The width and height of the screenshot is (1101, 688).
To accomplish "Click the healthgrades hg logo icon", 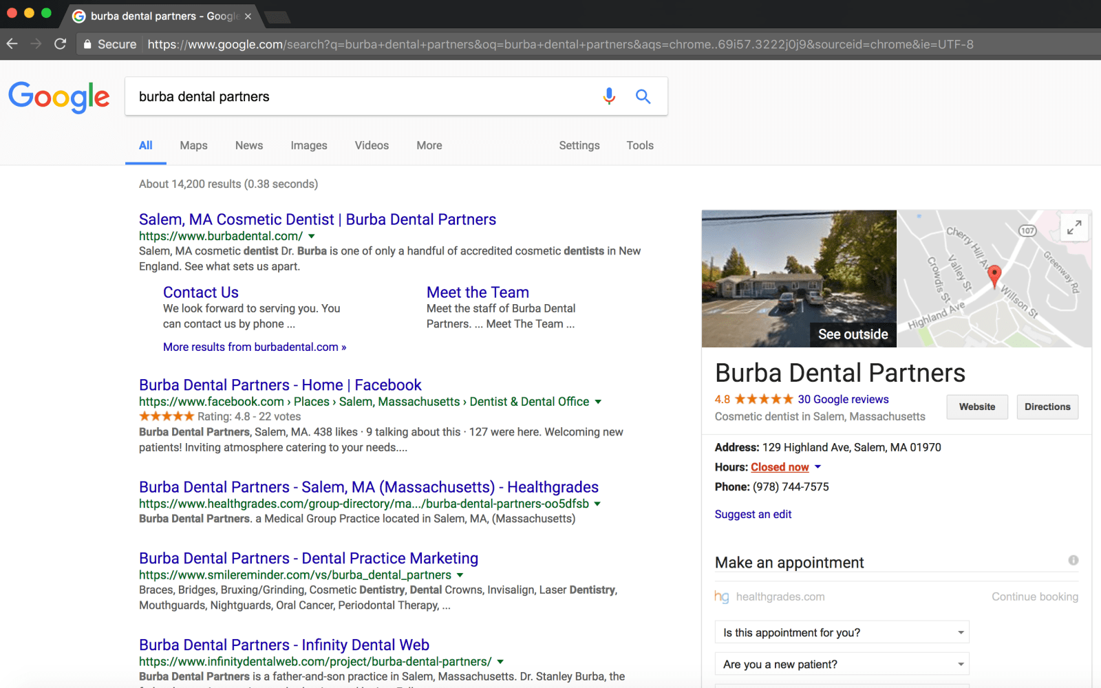I will [x=722, y=596].
